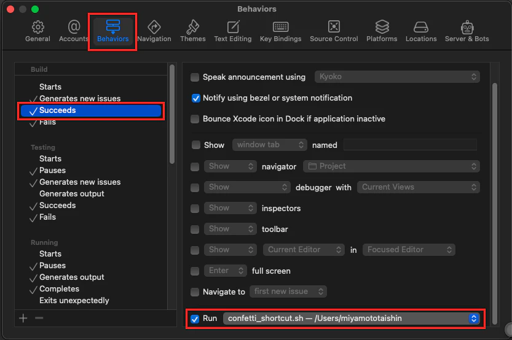Image resolution: width=512 pixels, height=340 pixels.
Task: Open the Navigation preferences pane
Action: pos(154,31)
